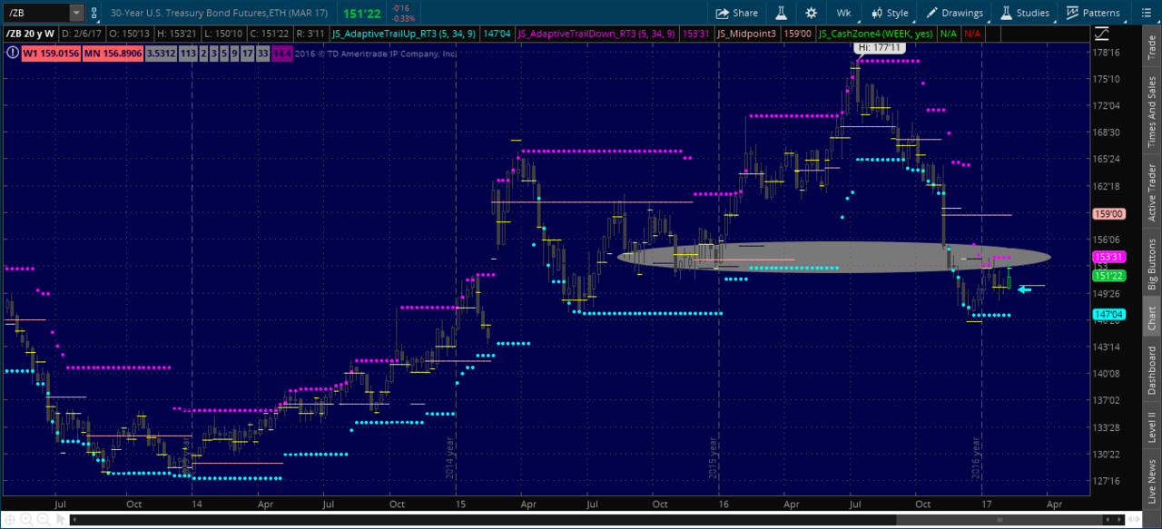Click the JS_CashZone4 (WEEK, yes) study label

(875, 34)
